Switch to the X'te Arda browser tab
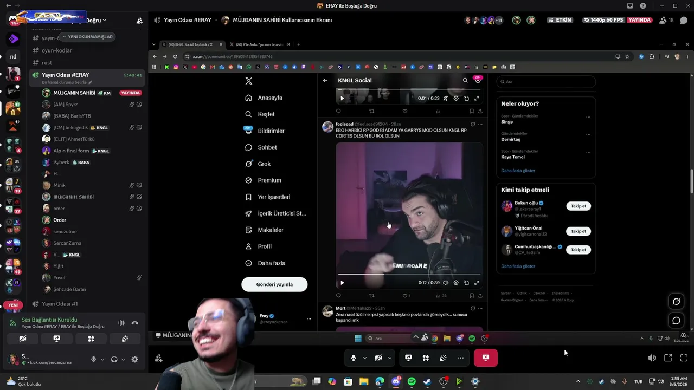The image size is (694, 390). coord(259,44)
